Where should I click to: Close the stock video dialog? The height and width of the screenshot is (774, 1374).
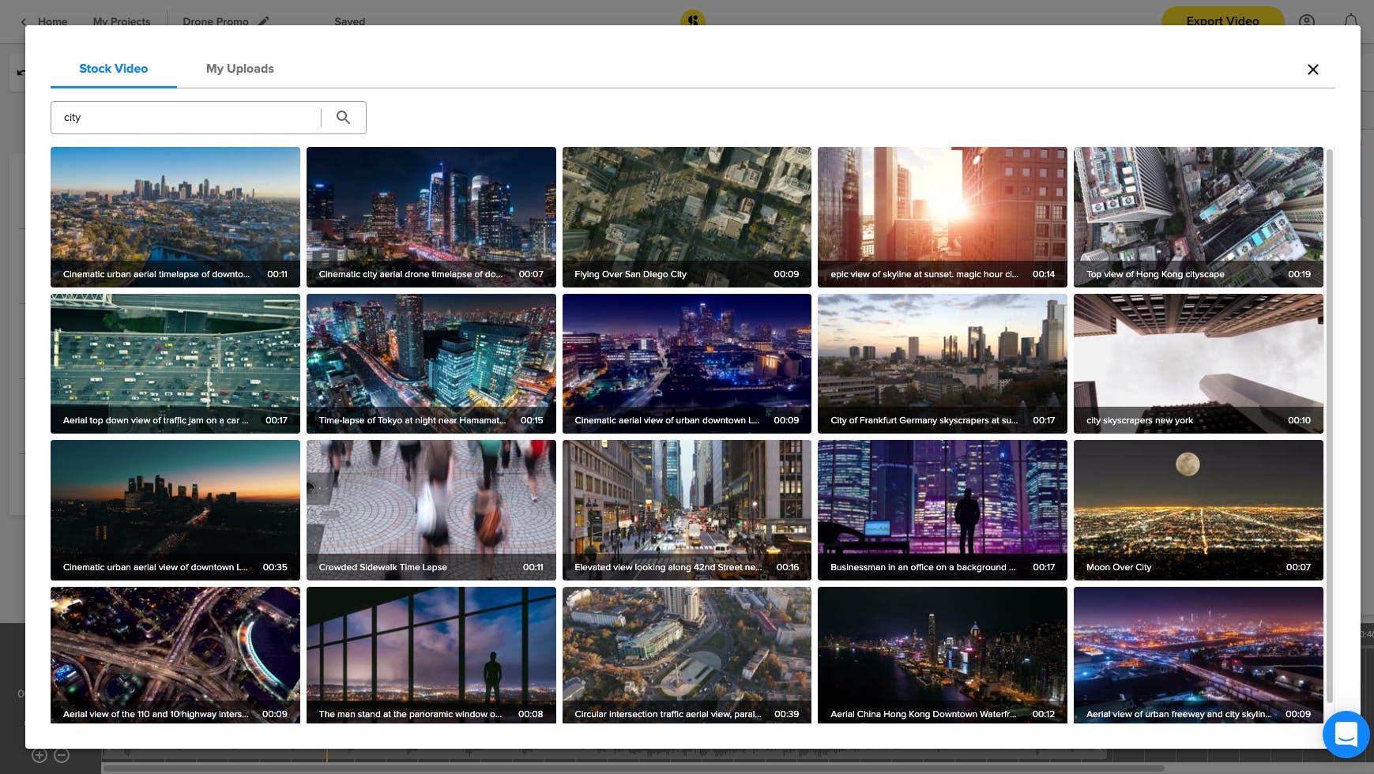[1312, 70]
